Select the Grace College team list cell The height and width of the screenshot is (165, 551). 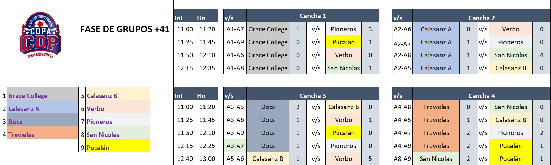pos(43,94)
